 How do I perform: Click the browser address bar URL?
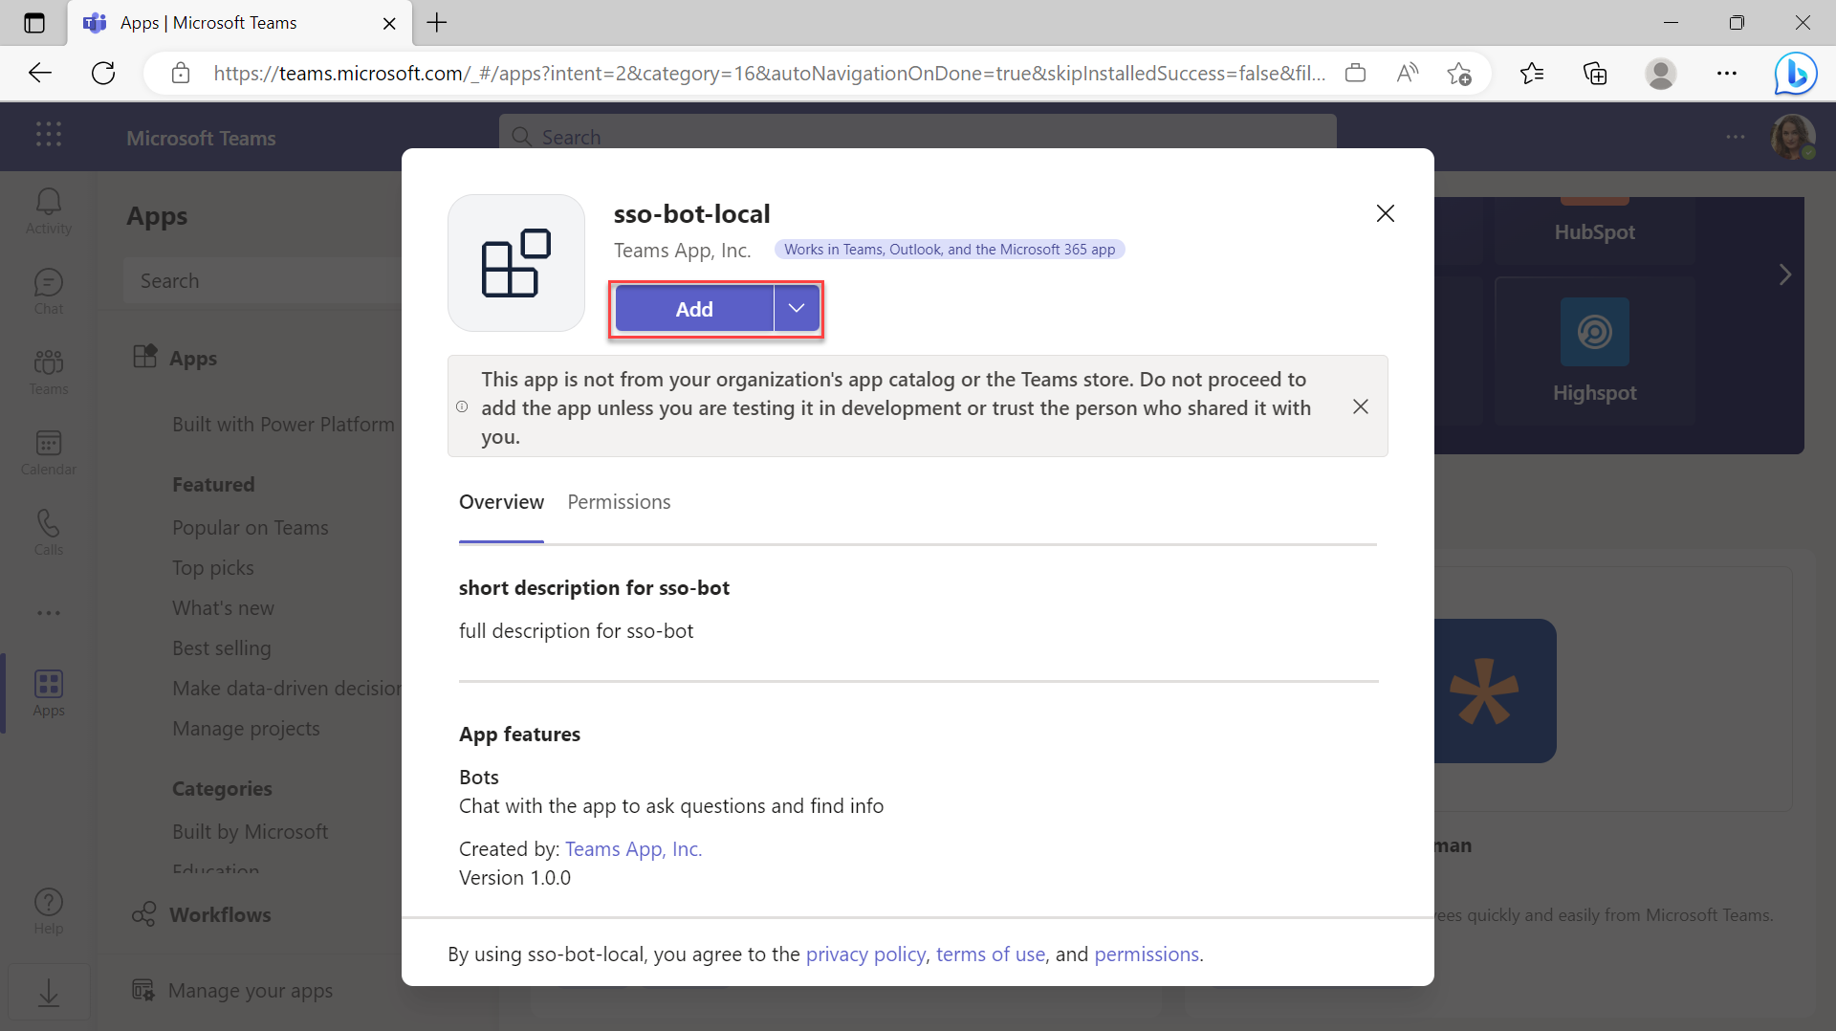coord(769,73)
